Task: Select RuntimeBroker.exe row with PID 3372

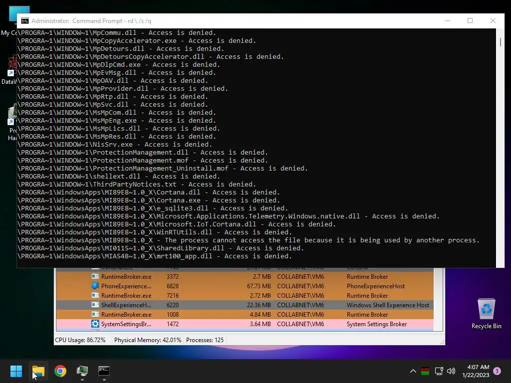Action: point(245,276)
